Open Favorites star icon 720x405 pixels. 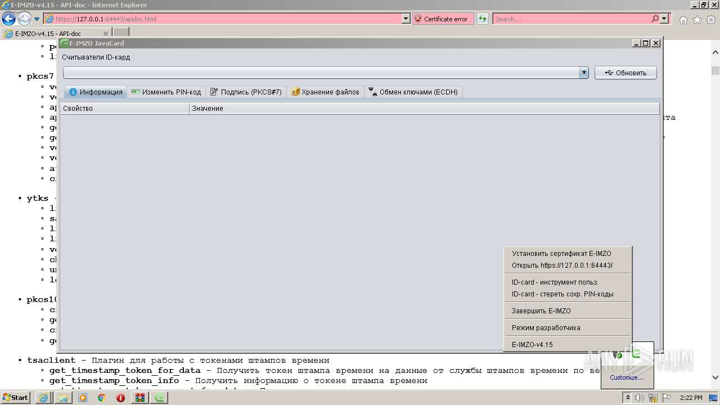click(x=697, y=20)
